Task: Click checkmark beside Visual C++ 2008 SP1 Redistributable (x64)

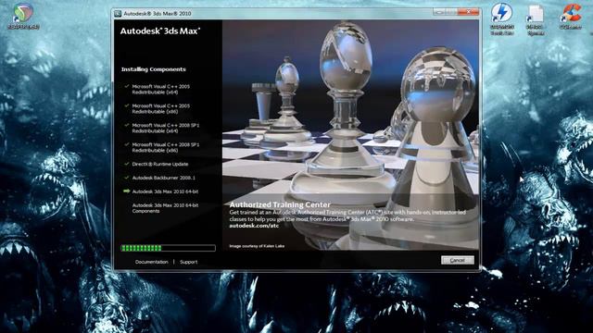Action: (x=126, y=126)
